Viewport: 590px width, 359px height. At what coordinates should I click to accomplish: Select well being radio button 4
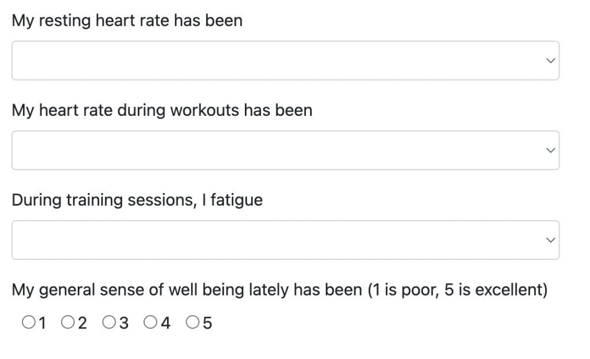(x=150, y=322)
